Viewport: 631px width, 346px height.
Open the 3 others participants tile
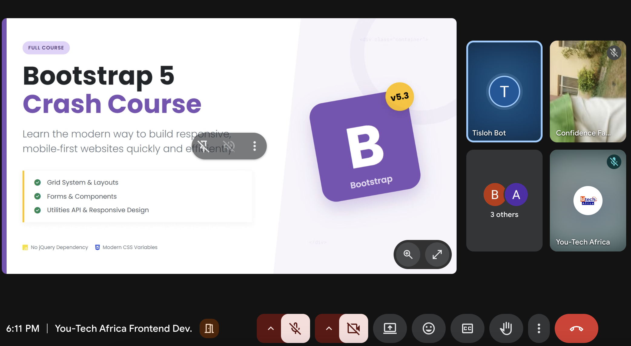[504, 201]
